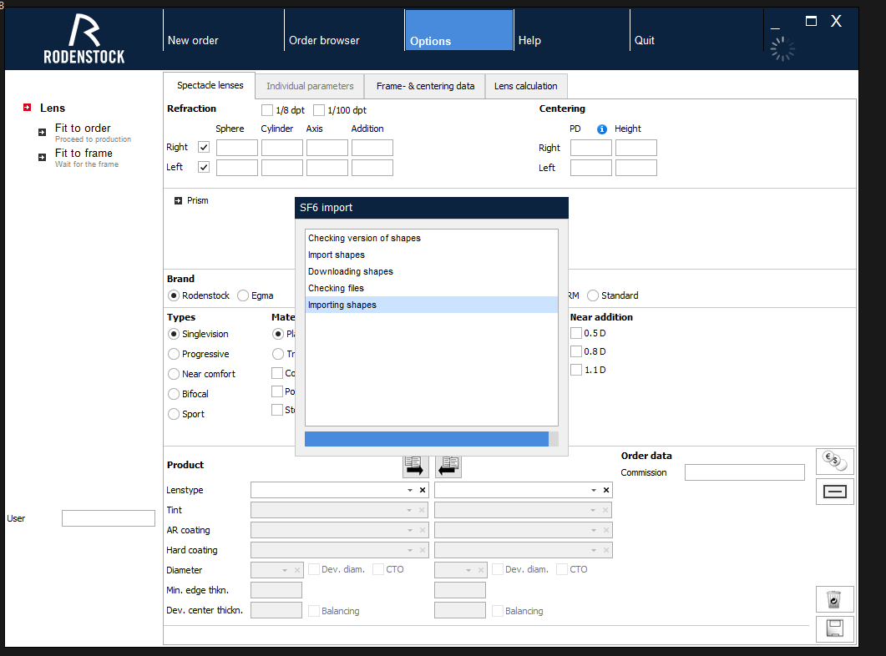Choose the Near comfort lens type
886x656 pixels.
click(x=174, y=374)
